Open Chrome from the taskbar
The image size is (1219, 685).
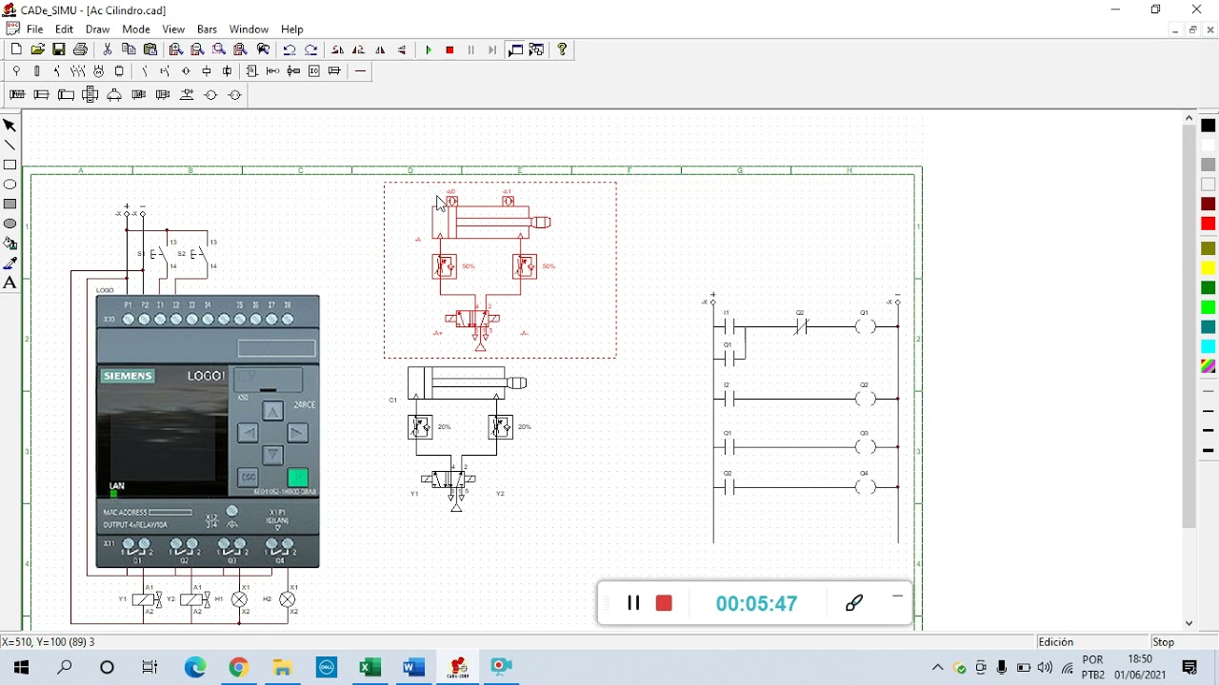[x=238, y=667]
